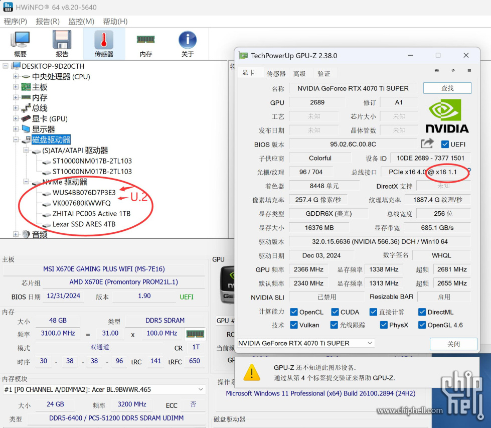Click the MSI X670E GAMING PLUS WIFI motherboard name
The width and height of the screenshot is (491, 428).
[x=104, y=269]
